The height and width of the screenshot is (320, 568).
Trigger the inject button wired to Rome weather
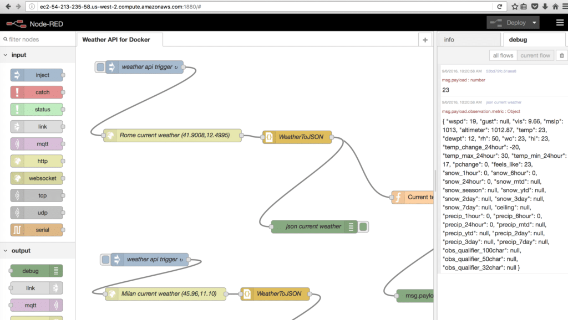tap(100, 67)
